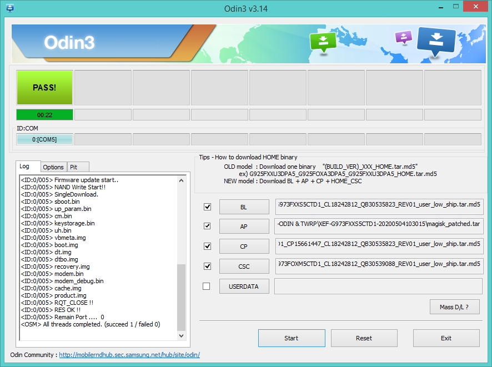The height and width of the screenshot is (367, 492).
Task: Click the Start button
Action: click(292, 338)
